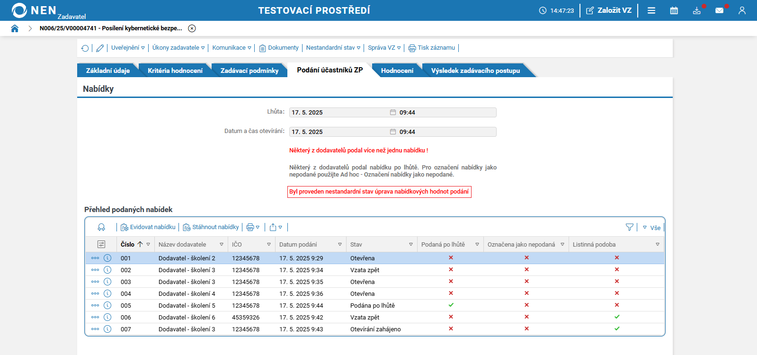Switch to the Základní údaje tab
The height and width of the screenshot is (355, 757).
click(107, 71)
